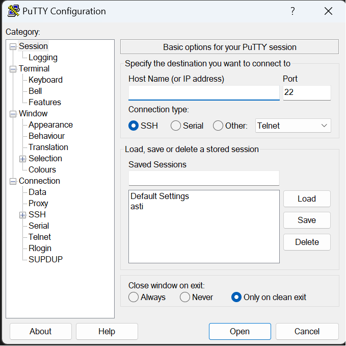
Task: Select the asti saved session
Action: pos(137,207)
